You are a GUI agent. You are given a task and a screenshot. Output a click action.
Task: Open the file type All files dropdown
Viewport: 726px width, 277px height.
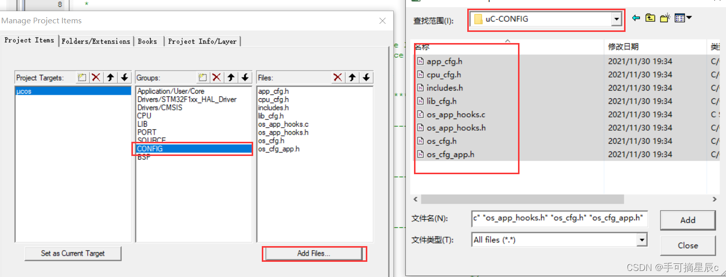click(642, 240)
